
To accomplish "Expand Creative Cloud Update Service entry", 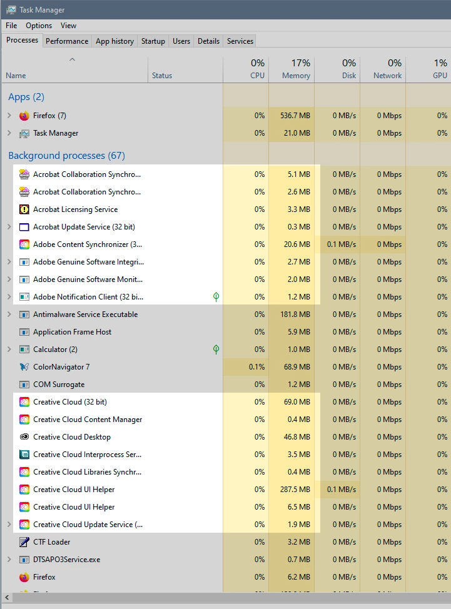I will point(9,524).
